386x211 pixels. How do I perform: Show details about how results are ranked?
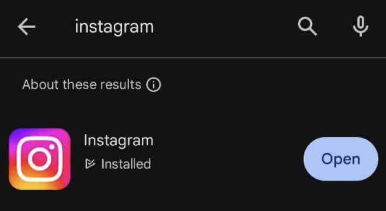point(153,85)
